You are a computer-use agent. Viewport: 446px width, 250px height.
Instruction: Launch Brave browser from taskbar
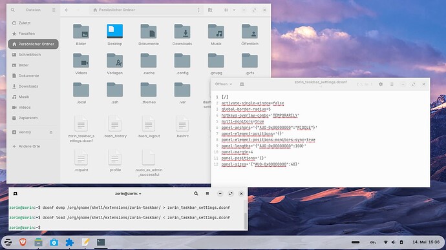23,242
